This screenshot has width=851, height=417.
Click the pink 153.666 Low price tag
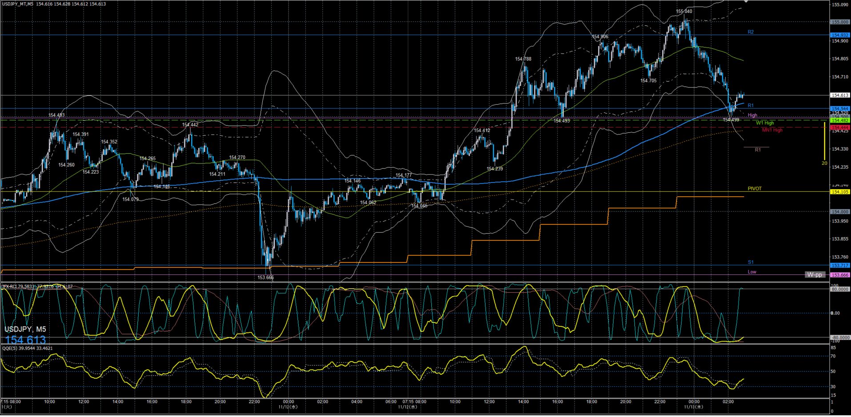tap(840, 275)
